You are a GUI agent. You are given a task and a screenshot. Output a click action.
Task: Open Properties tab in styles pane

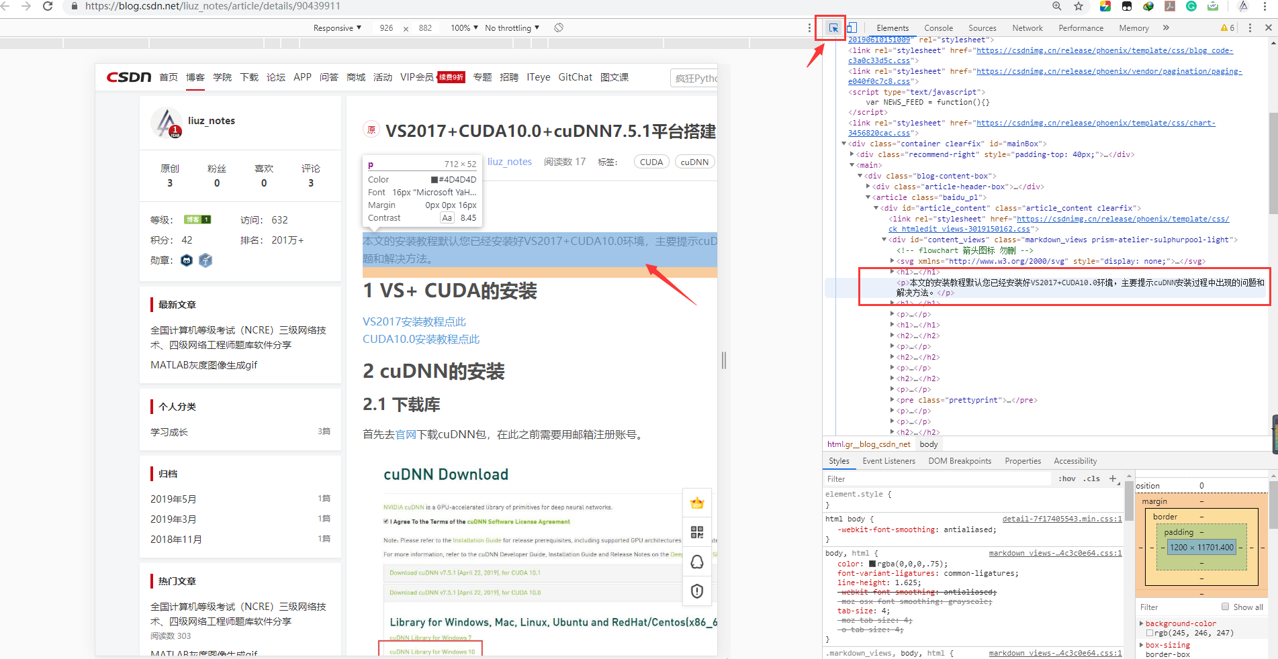tap(1023, 461)
